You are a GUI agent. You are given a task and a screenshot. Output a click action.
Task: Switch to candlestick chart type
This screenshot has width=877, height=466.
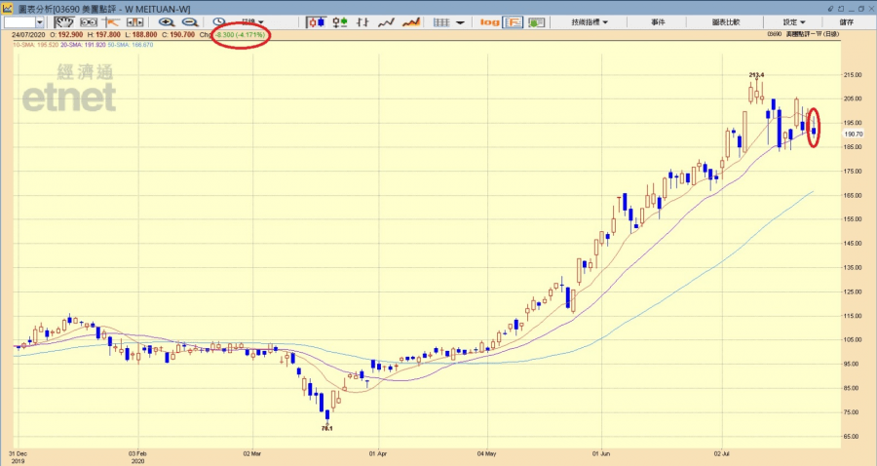pos(316,21)
